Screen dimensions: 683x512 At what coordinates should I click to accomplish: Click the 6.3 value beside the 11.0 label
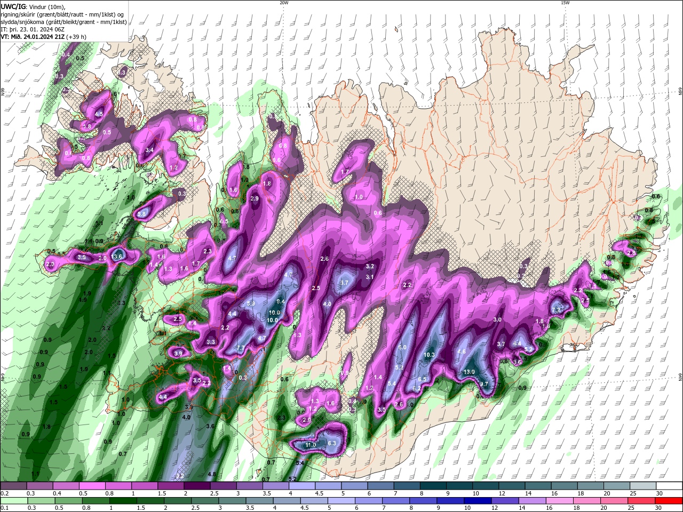pos(331,443)
